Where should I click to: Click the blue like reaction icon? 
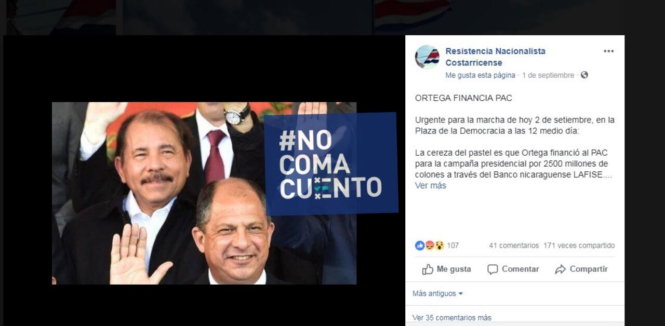[420, 246]
